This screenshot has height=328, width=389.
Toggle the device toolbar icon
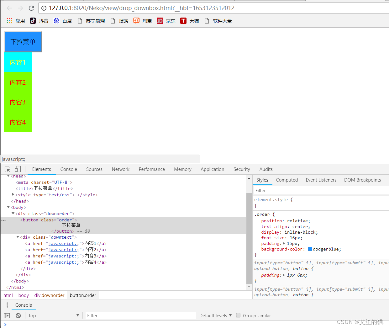pyautogui.click(x=18, y=169)
